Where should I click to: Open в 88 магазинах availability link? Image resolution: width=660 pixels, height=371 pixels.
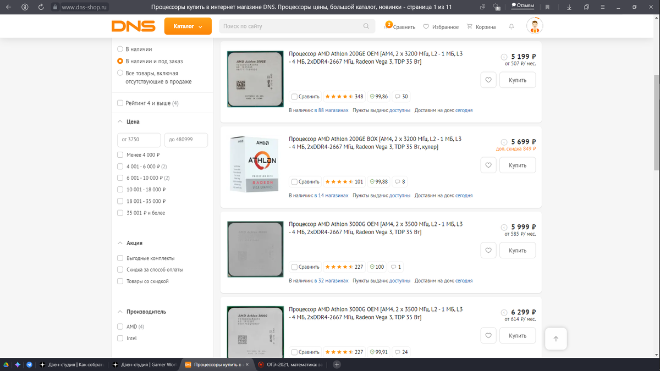point(332,110)
